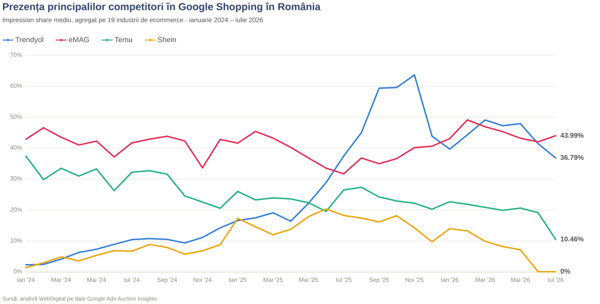Click the 50% y-axis gridline label
Image resolution: width=600 pixels, height=304 pixels.
tap(16, 117)
